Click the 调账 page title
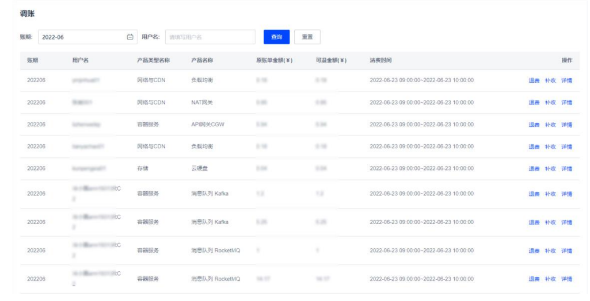Image resolution: width=590 pixels, height=301 pixels. [27, 14]
